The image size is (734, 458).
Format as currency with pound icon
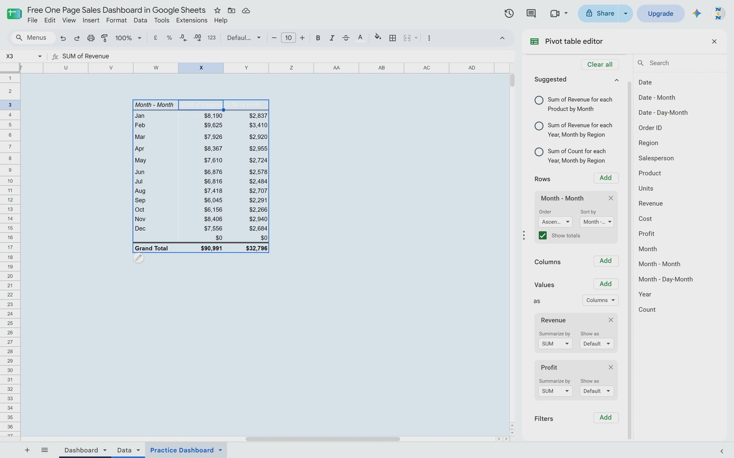tap(156, 38)
